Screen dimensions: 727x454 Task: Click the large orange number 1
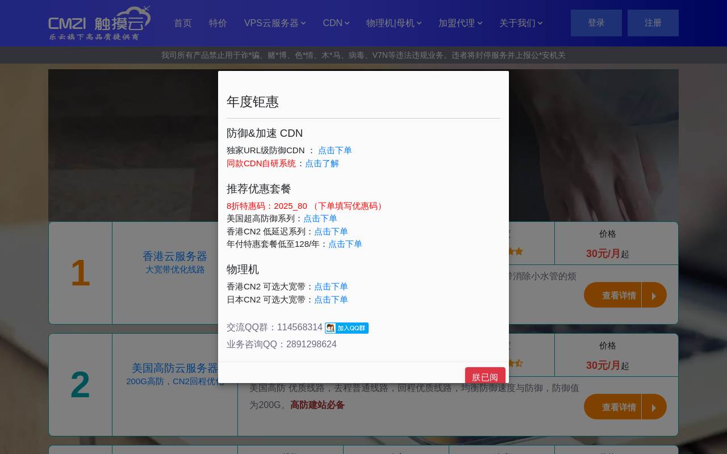80,273
